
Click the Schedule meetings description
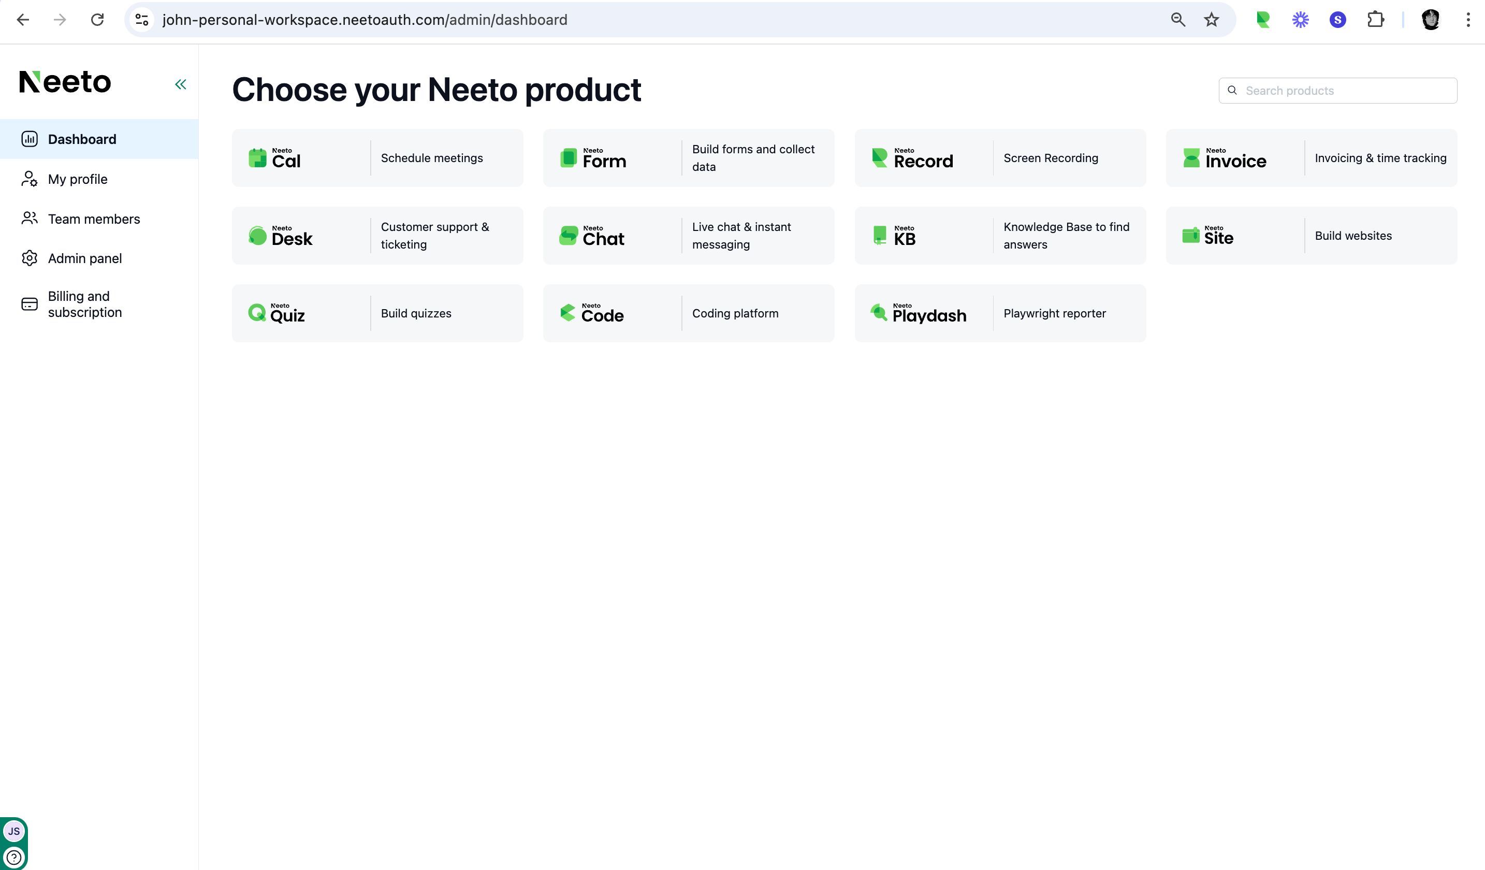click(x=431, y=158)
